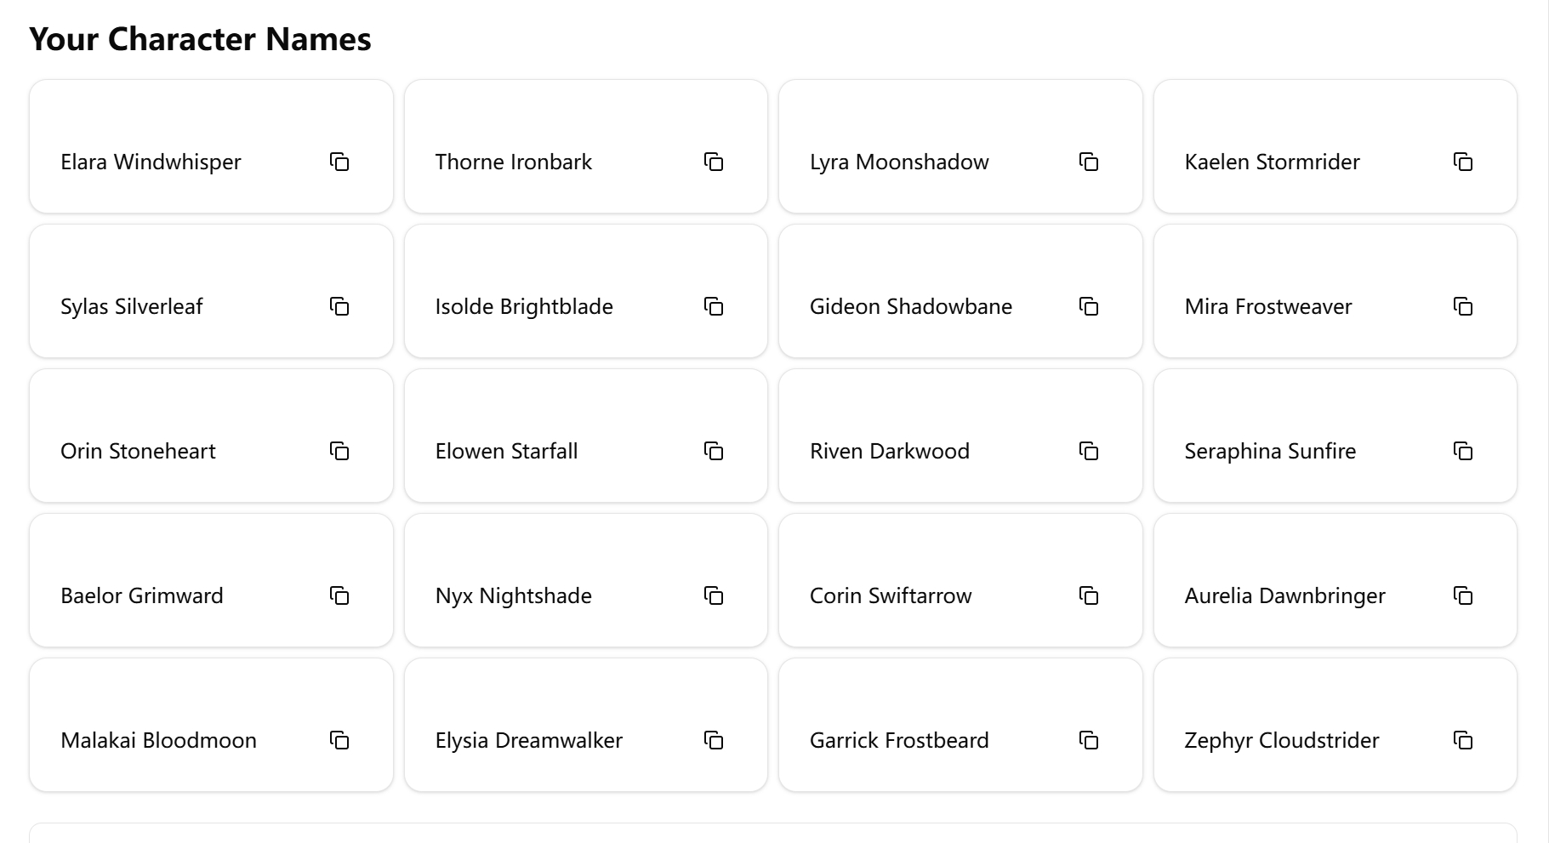Copy the name Lyra Moonshadow
The image size is (1549, 843).
click(x=1089, y=162)
